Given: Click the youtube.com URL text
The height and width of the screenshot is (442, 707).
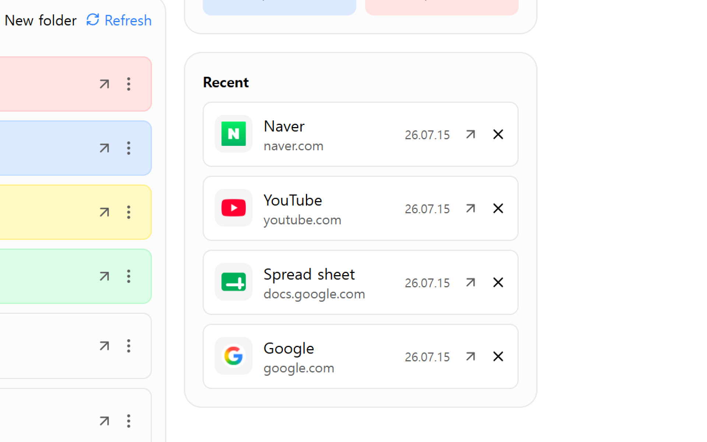Looking at the screenshot, I should pyautogui.click(x=302, y=220).
